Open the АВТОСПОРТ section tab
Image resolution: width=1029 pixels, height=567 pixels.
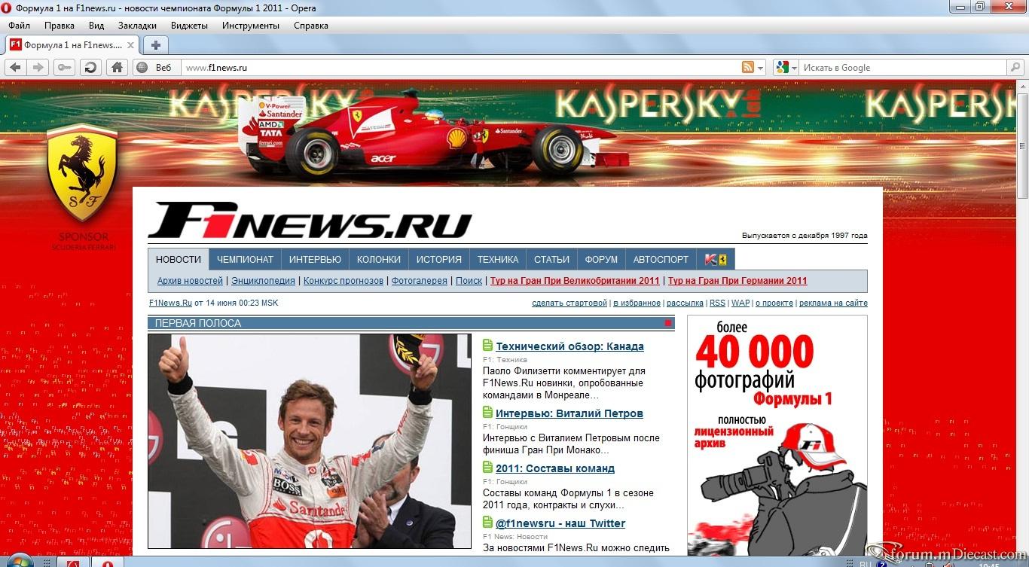pyautogui.click(x=661, y=259)
